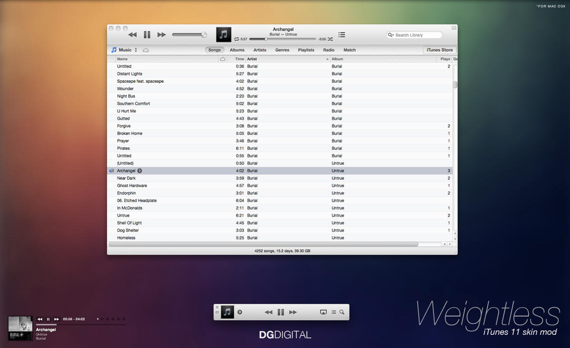Click the horizontal scrollbar of song list

click(263, 244)
